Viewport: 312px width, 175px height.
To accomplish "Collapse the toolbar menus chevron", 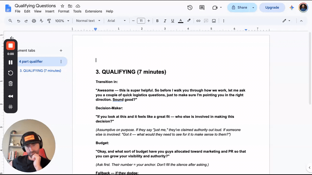I will 301,21.
